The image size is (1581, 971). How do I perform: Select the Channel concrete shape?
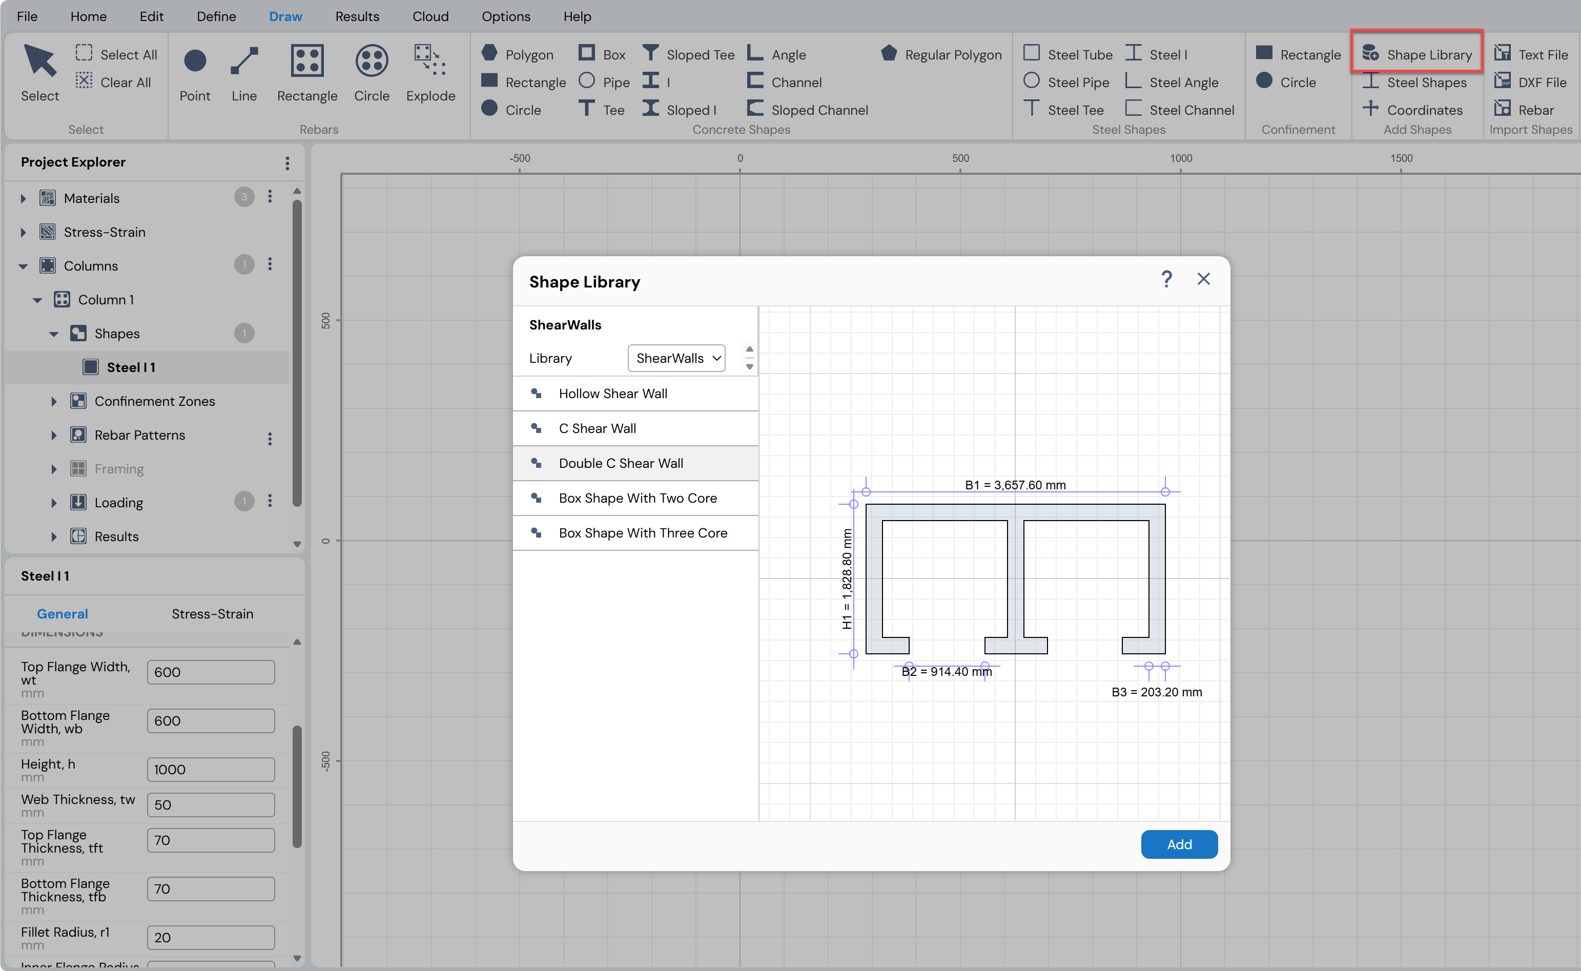[x=785, y=81]
